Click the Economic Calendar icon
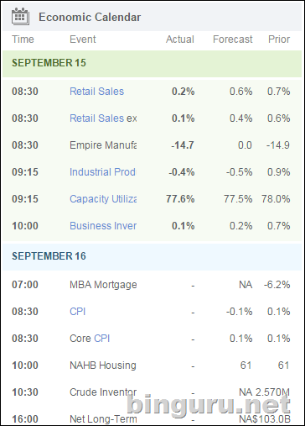This screenshot has width=305, height=426. pyautogui.click(x=20, y=17)
